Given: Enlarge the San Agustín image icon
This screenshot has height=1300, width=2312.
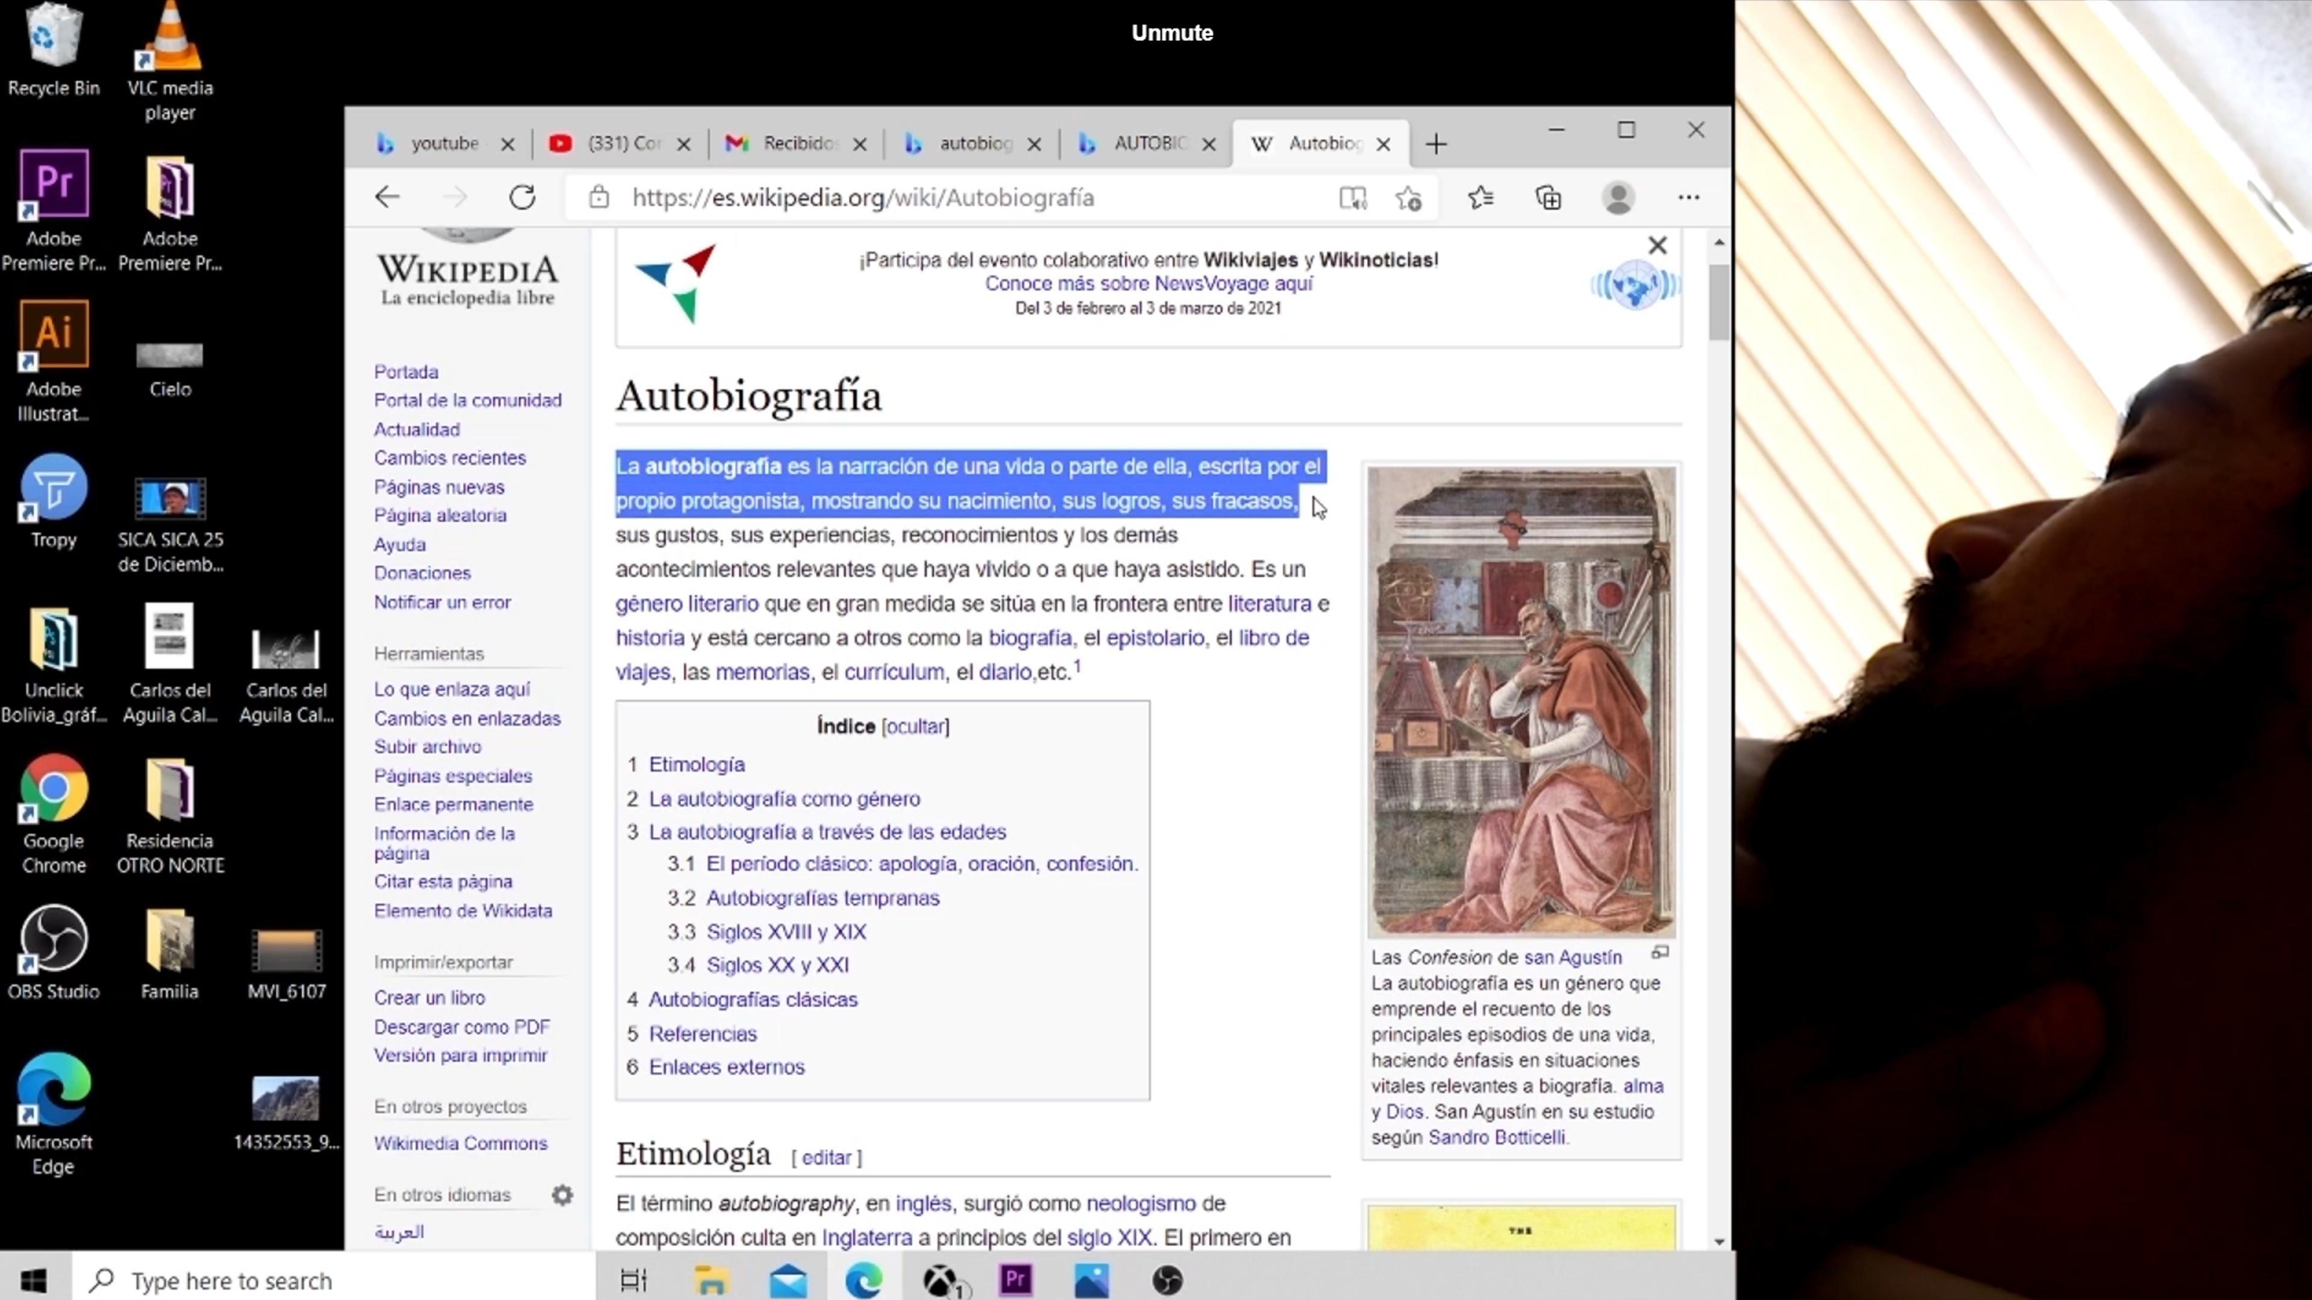Looking at the screenshot, I should pos(1661,953).
